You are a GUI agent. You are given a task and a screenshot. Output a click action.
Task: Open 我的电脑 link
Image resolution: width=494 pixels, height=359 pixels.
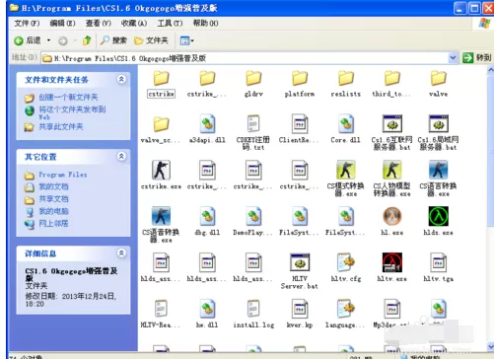[53, 211]
